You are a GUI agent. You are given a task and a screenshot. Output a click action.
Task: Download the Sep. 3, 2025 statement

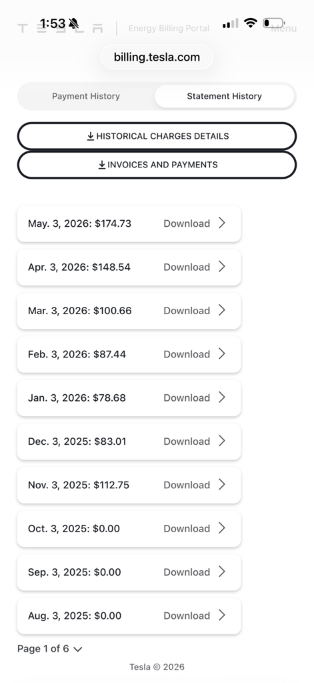coord(187,572)
